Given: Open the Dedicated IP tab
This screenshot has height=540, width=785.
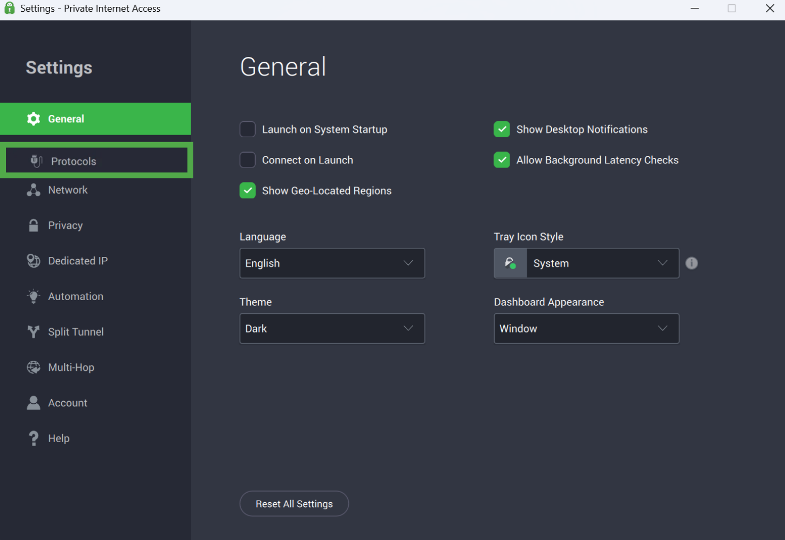Looking at the screenshot, I should pos(95,261).
